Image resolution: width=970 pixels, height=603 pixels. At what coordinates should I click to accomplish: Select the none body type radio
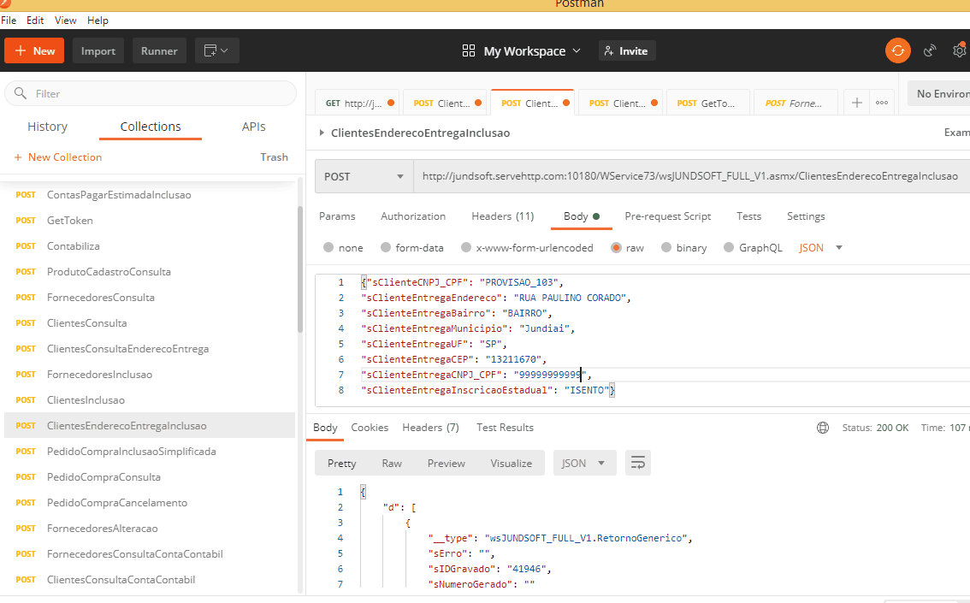tap(329, 248)
